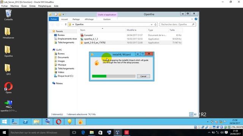
Task: Select Ce PC in navigation pane
Action: click(59, 50)
